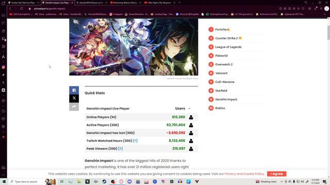Share the page on X
Screen dimensions: 330x185
point(74,98)
